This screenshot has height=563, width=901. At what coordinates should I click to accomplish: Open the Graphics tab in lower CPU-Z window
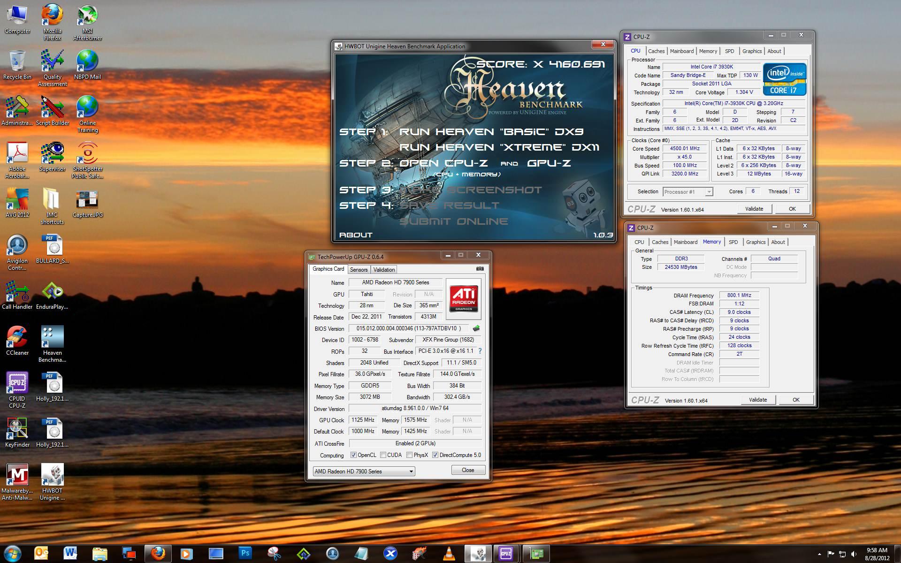tap(756, 242)
